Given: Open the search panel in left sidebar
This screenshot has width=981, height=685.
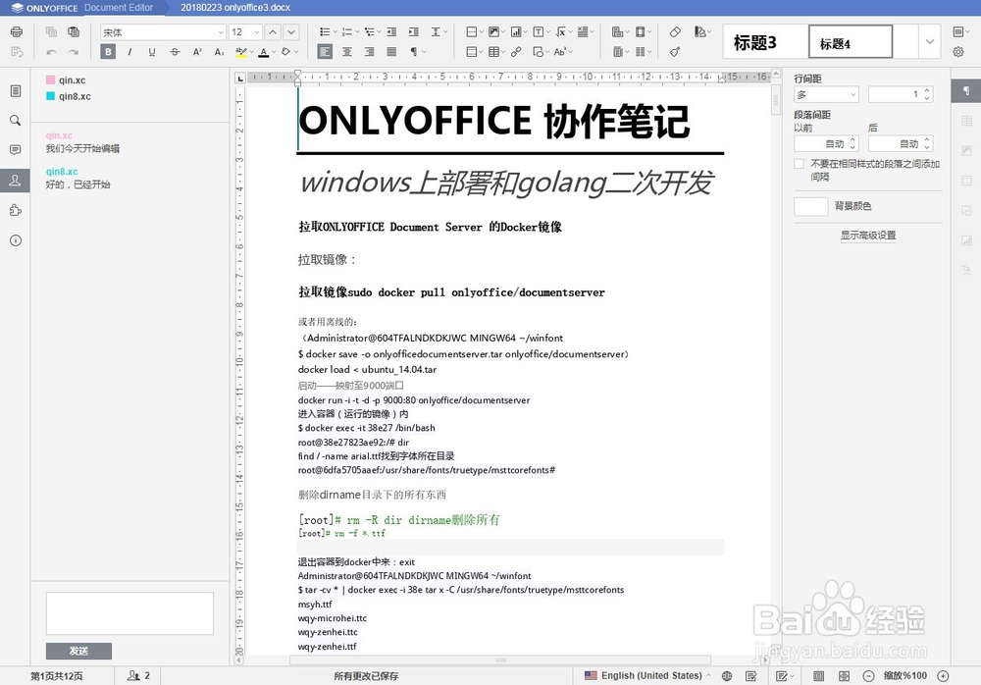Looking at the screenshot, I should pos(16,121).
